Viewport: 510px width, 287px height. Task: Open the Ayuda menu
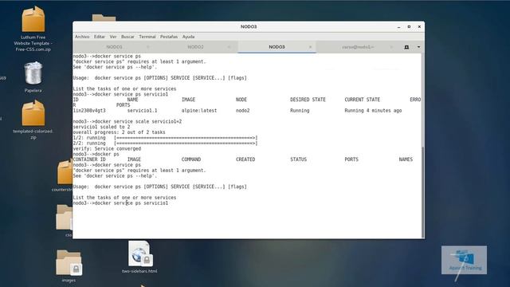[188, 37]
